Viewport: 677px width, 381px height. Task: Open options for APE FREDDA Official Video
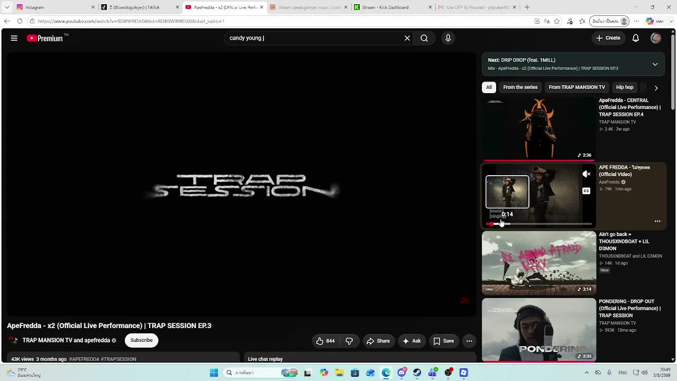tap(657, 221)
